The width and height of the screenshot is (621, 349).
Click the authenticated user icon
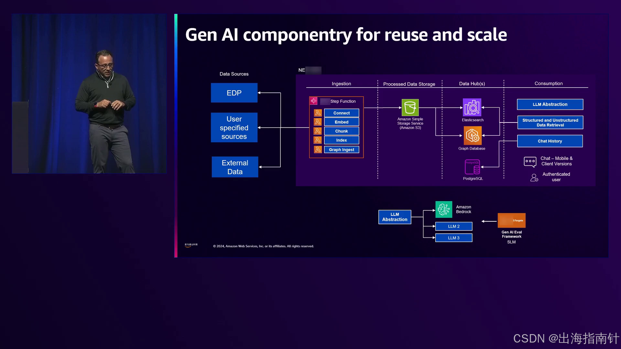point(534,177)
